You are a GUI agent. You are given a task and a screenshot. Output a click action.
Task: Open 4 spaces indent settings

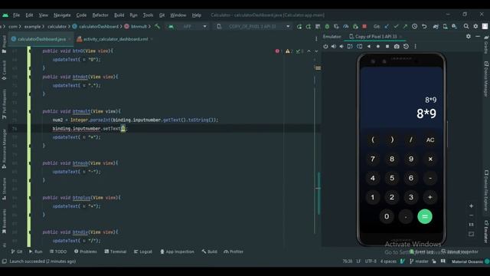[x=388, y=261]
